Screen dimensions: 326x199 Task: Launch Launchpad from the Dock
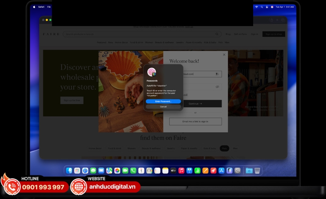[x=77, y=171]
